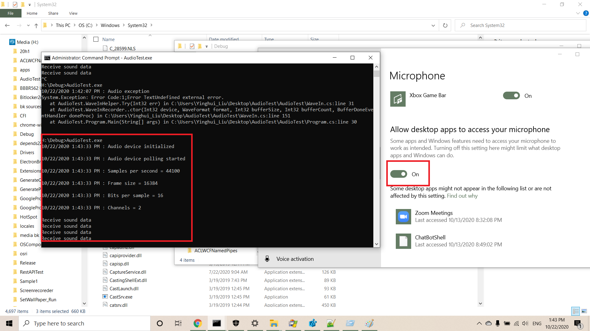590x331 pixels.
Task: Select CastSrv.exe file
Action: [121, 297]
